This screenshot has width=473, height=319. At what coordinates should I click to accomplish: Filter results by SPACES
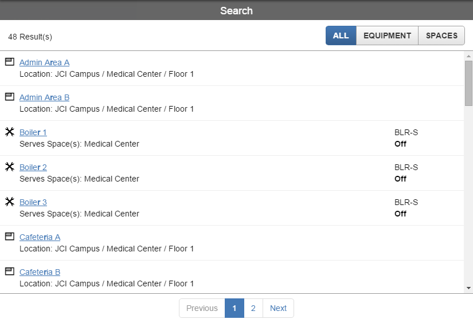(x=441, y=36)
